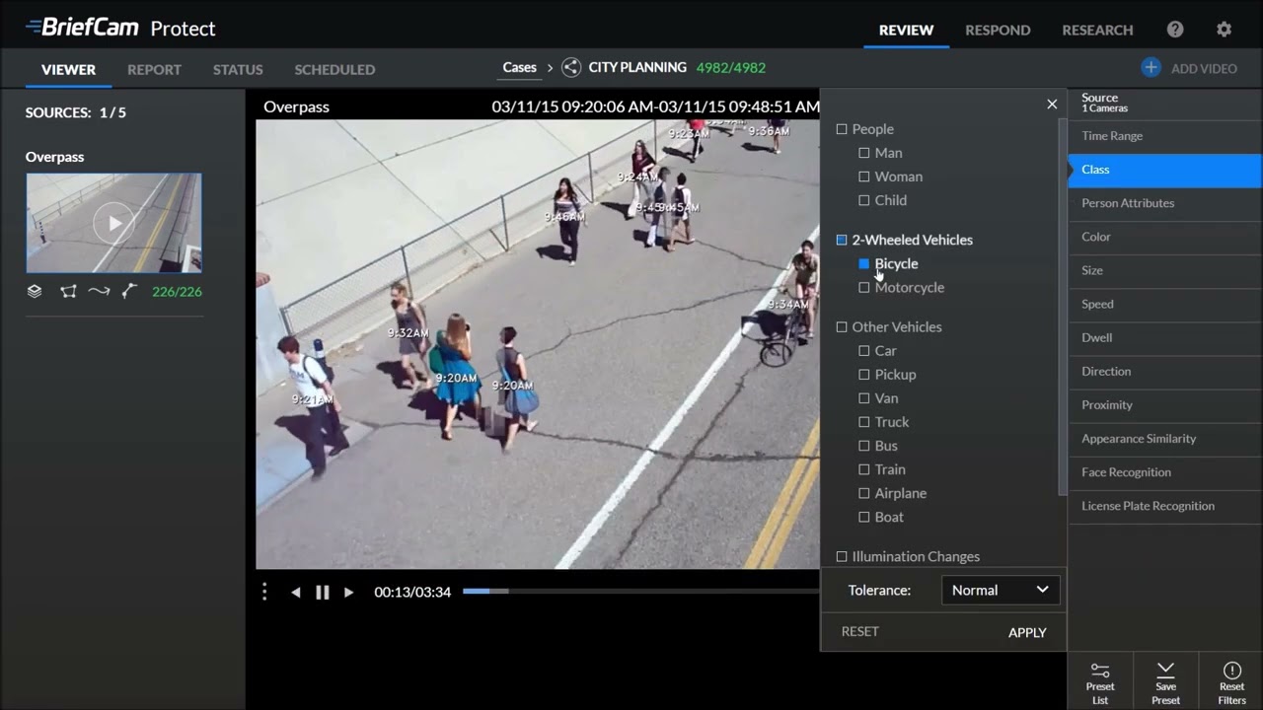Click the video progress slider
The height and width of the screenshot is (710, 1263).
640,592
